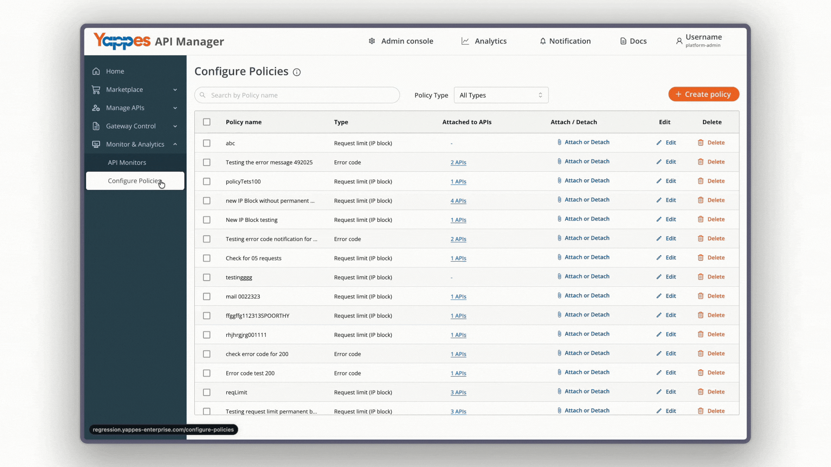
Task: Open the Admin console gear icon
Action: tap(372, 41)
